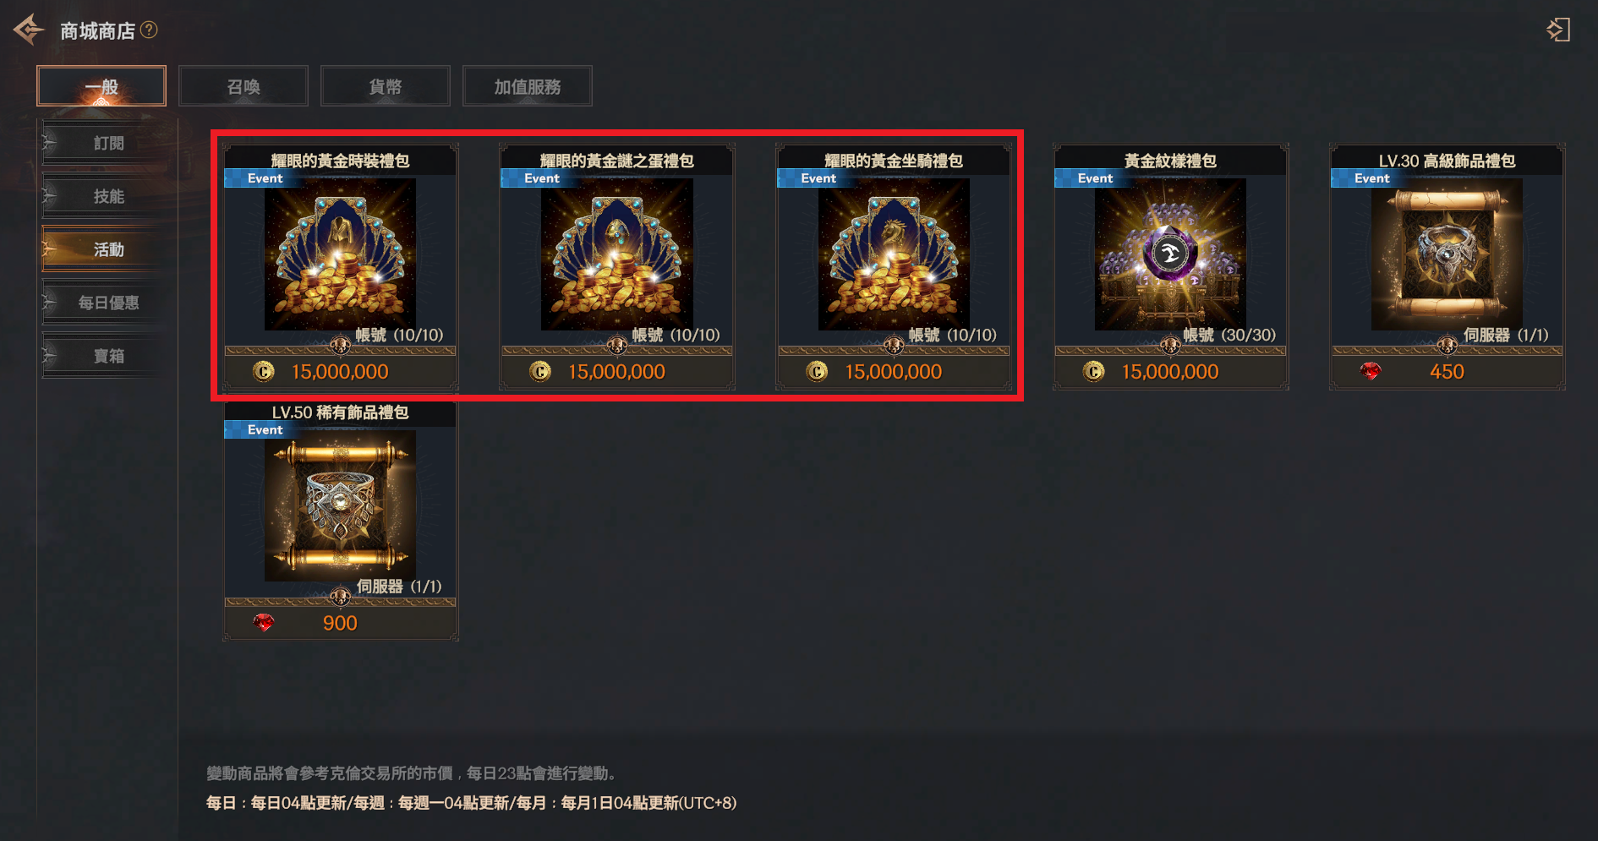Image resolution: width=1598 pixels, height=841 pixels.
Task: Open the 加值服務 tab
Action: [x=528, y=86]
